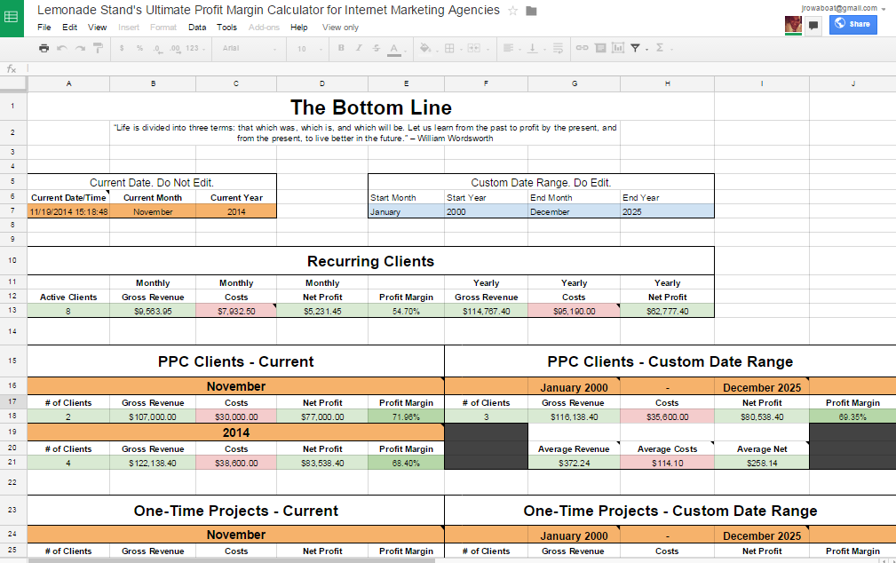The height and width of the screenshot is (563, 896).
Task: Click the spreadsheet title text
Action: tap(268, 11)
